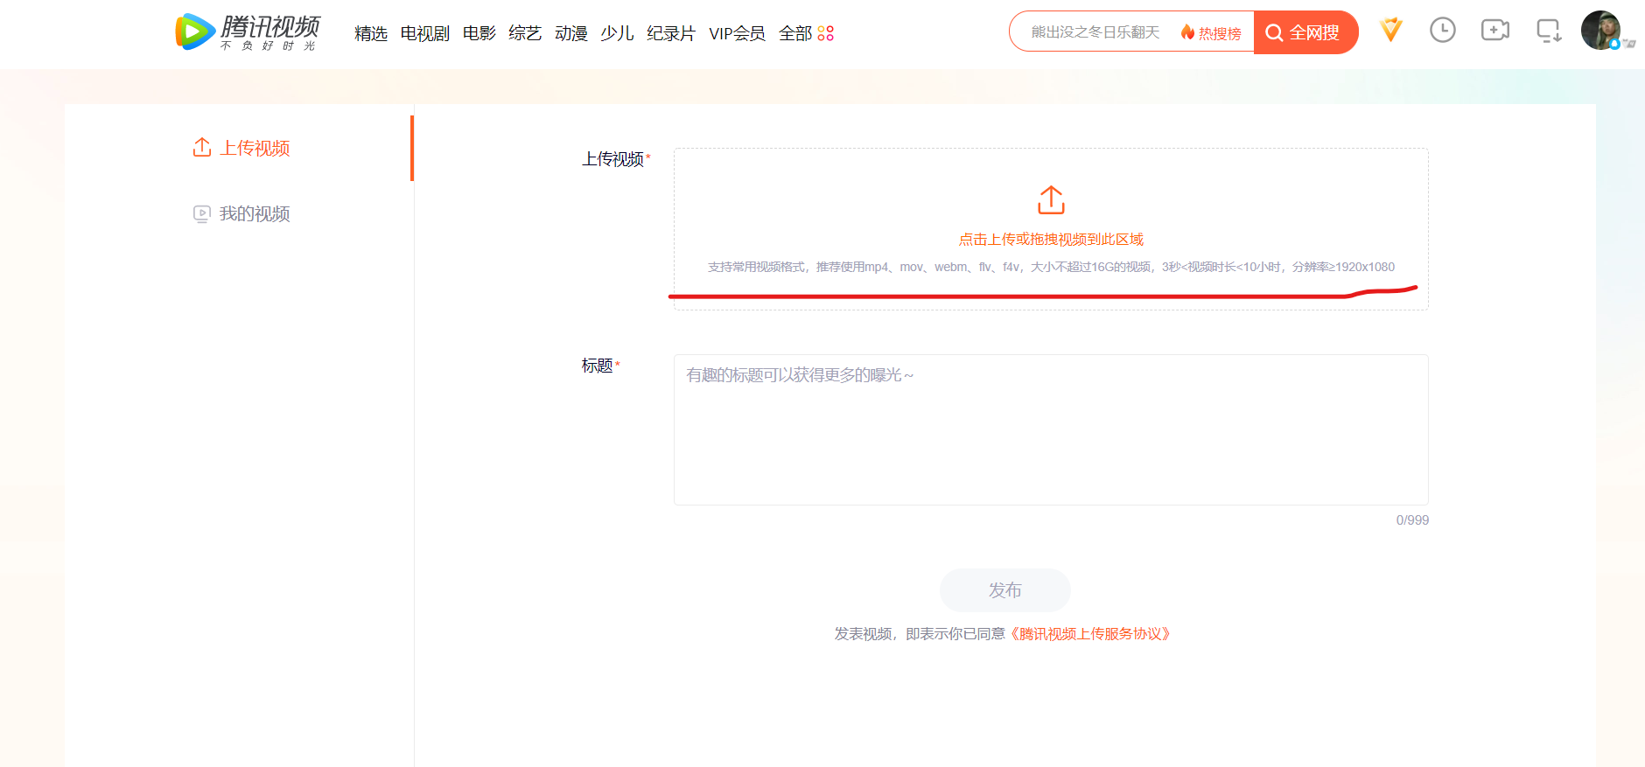The height and width of the screenshot is (767, 1645).
Task: Click the 发布 publish button
Action: point(1004,590)
